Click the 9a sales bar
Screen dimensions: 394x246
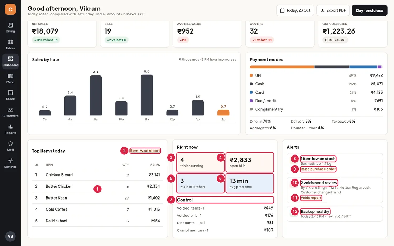[x=96, y=95]
